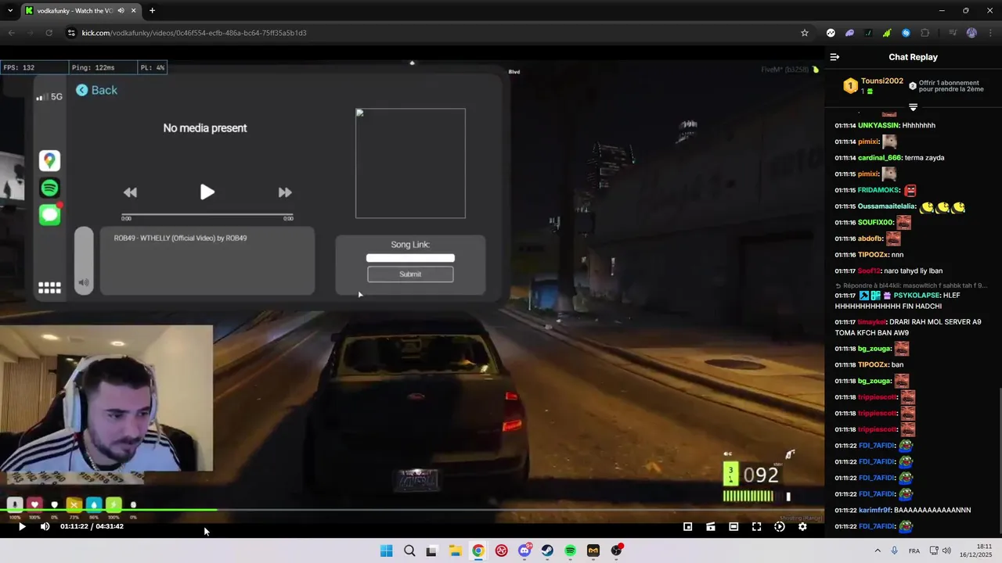Open the in-game app grid icon
This screenshot has height=563, width=1002.
click(x=49, y=288)
